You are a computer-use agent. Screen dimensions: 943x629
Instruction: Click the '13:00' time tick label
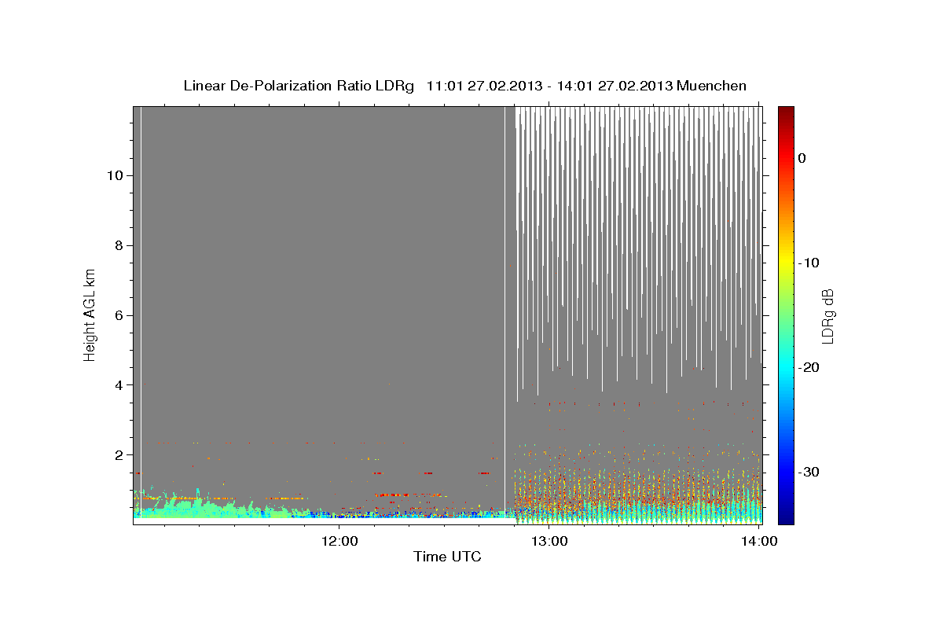click(550, 541)
